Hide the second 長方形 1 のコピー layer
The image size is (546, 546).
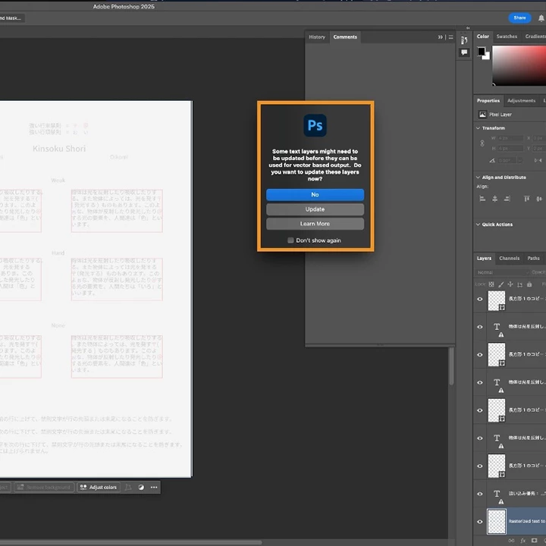click(480, 354)
